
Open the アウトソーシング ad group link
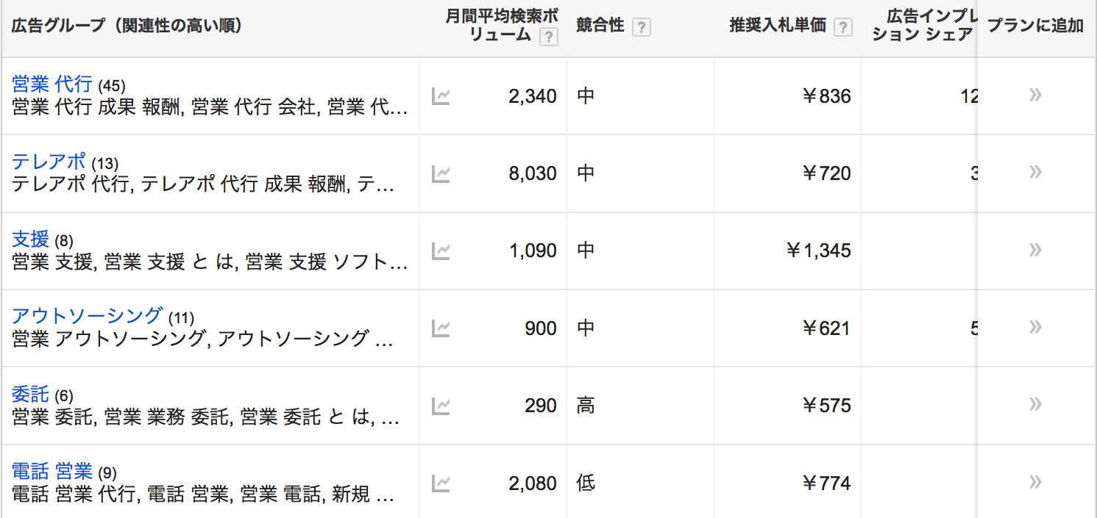pos(87,316)
